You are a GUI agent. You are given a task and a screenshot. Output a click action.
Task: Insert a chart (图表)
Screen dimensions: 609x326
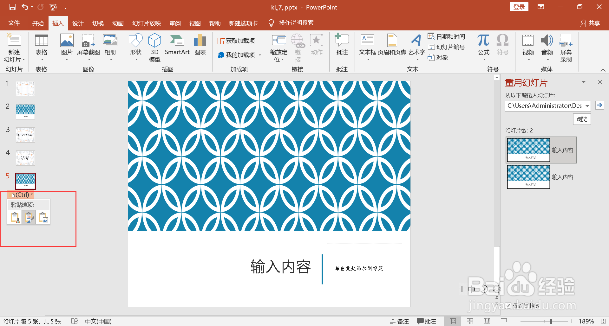click(200, 45)
